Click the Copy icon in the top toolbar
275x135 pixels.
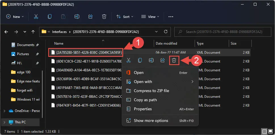[x=50, y=17]
